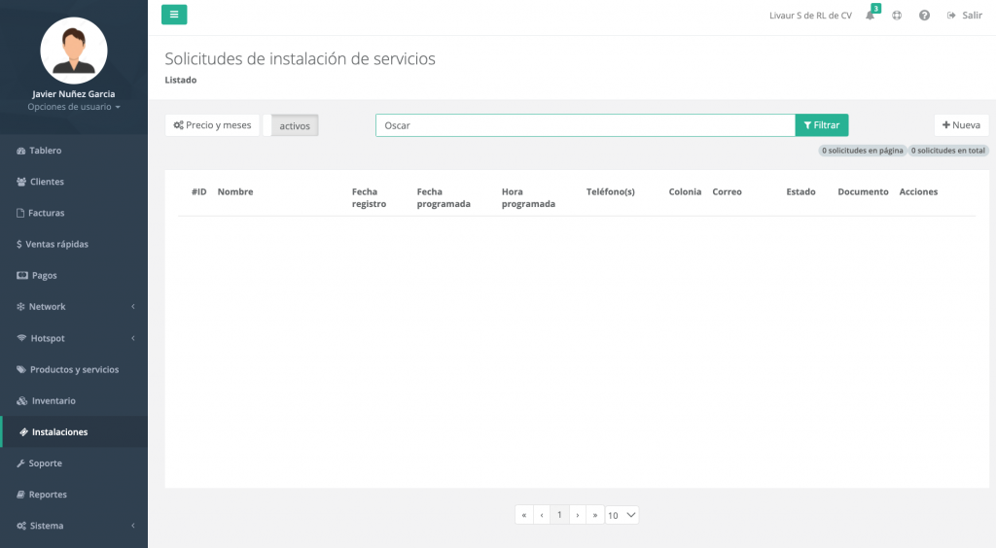Go to previous page ‹ button
Viewport: 996px width, 548px height.
click(542, 515)
